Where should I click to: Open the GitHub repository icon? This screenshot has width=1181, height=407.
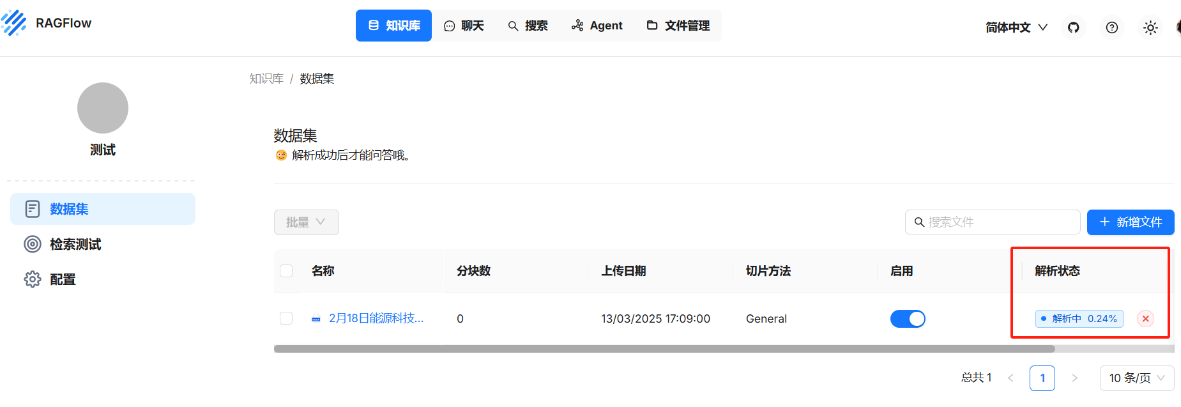(1074, 27)
